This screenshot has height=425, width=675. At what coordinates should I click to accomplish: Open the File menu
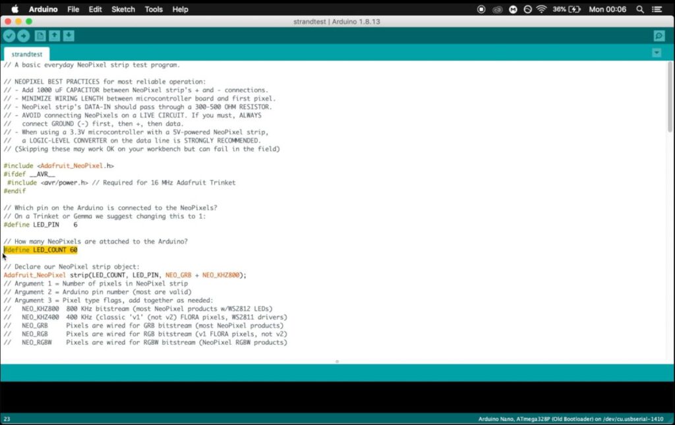pos(73,9)
